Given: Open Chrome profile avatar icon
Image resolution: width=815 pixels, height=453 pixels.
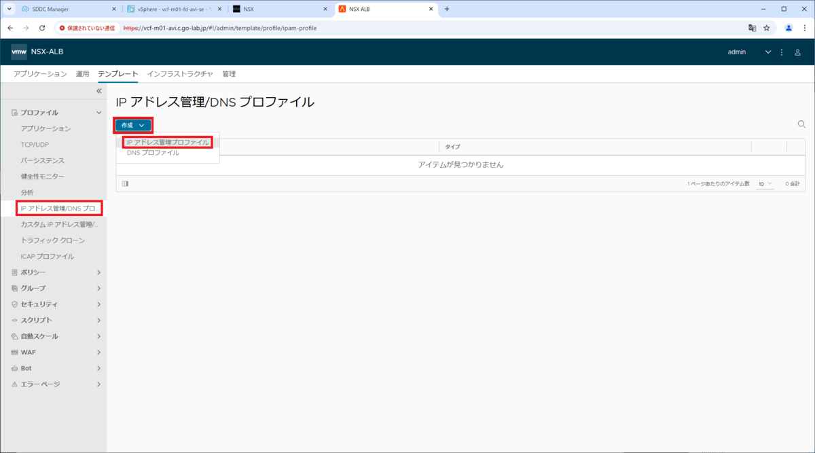Looking at the screenshot, I should click(789, 28).
